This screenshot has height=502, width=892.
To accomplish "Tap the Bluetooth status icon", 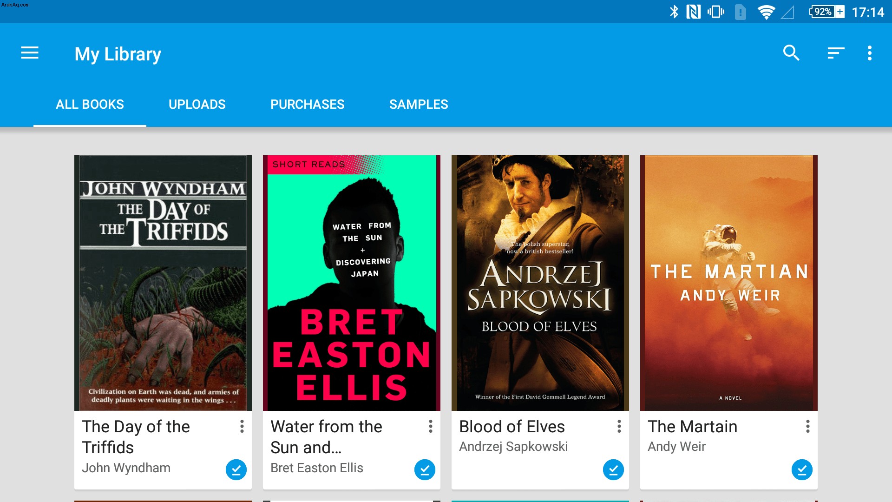I will [674, 12].
